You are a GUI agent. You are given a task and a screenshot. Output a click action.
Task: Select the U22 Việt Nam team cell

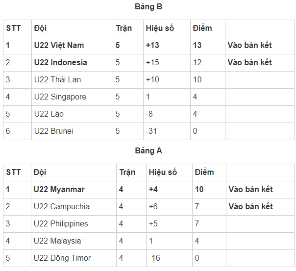click(59, 46)
